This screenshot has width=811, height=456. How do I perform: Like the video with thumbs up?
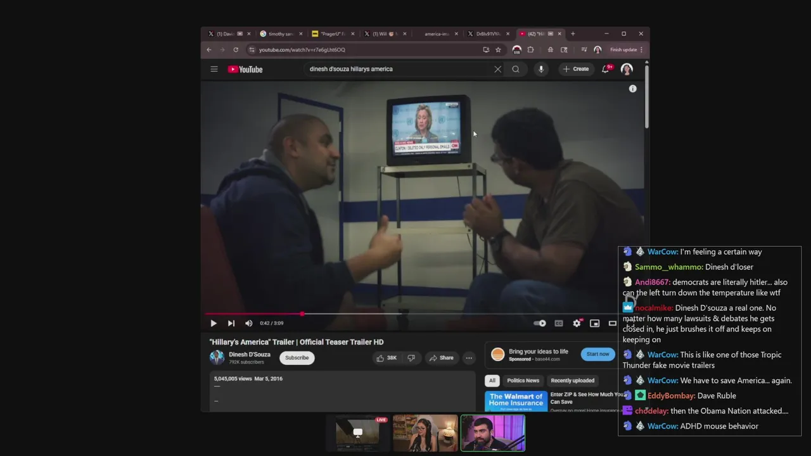[386, 358]
